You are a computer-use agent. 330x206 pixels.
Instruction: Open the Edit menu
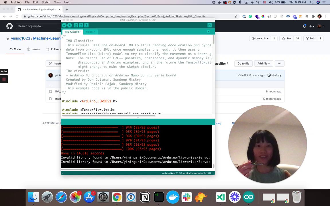(35, 2)
